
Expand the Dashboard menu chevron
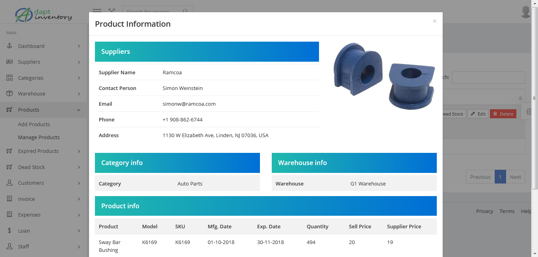coord(79,46)
